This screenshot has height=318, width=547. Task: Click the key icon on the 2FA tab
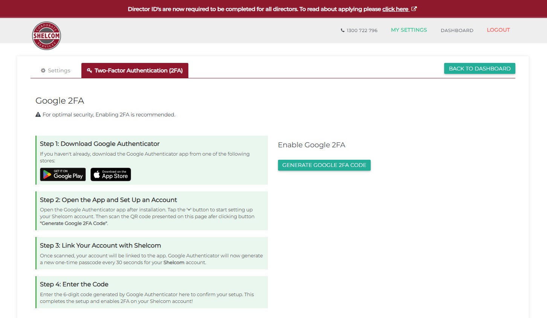(x=89, y=70)
